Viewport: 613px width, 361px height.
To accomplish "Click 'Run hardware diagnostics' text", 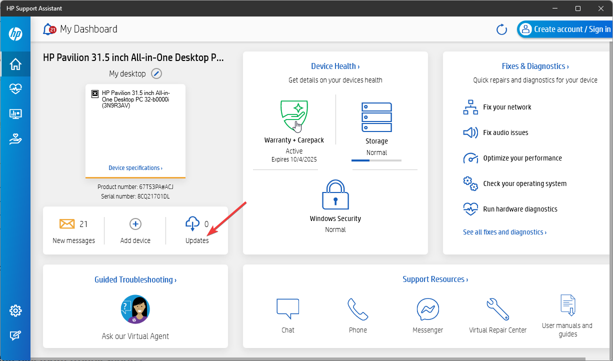I will [x=520, y=209].
